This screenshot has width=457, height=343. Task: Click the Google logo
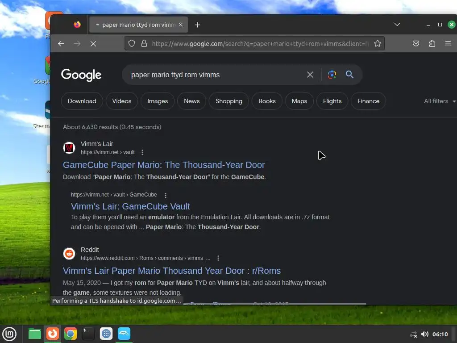tap(81, 75)
